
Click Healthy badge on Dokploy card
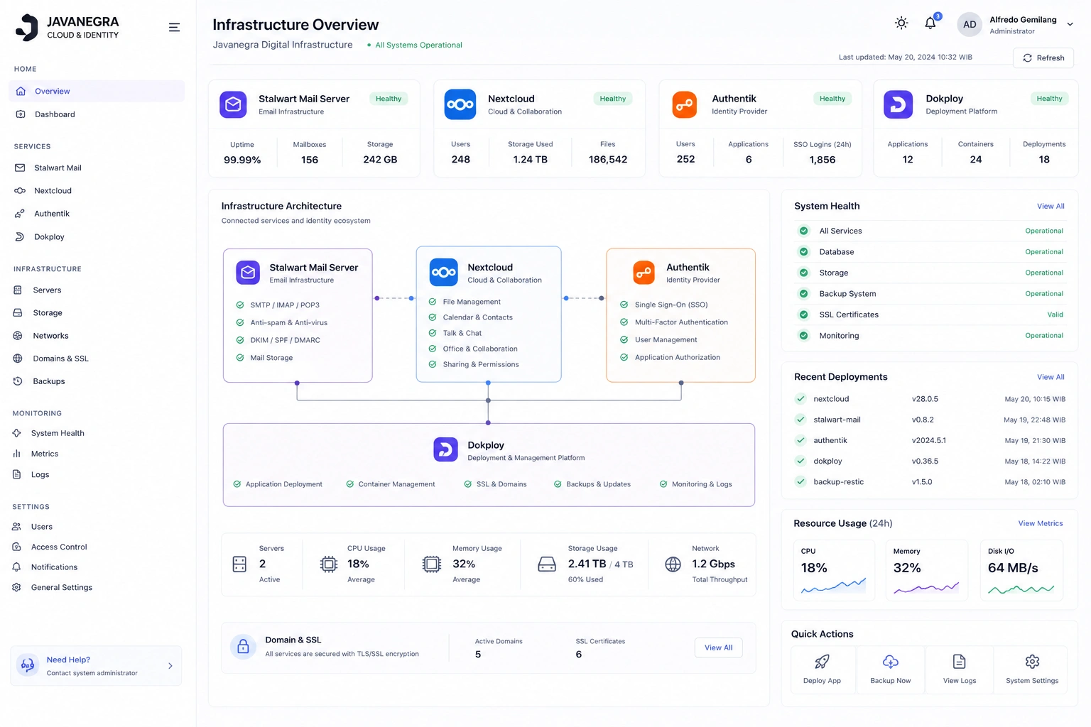(1049, 99)
